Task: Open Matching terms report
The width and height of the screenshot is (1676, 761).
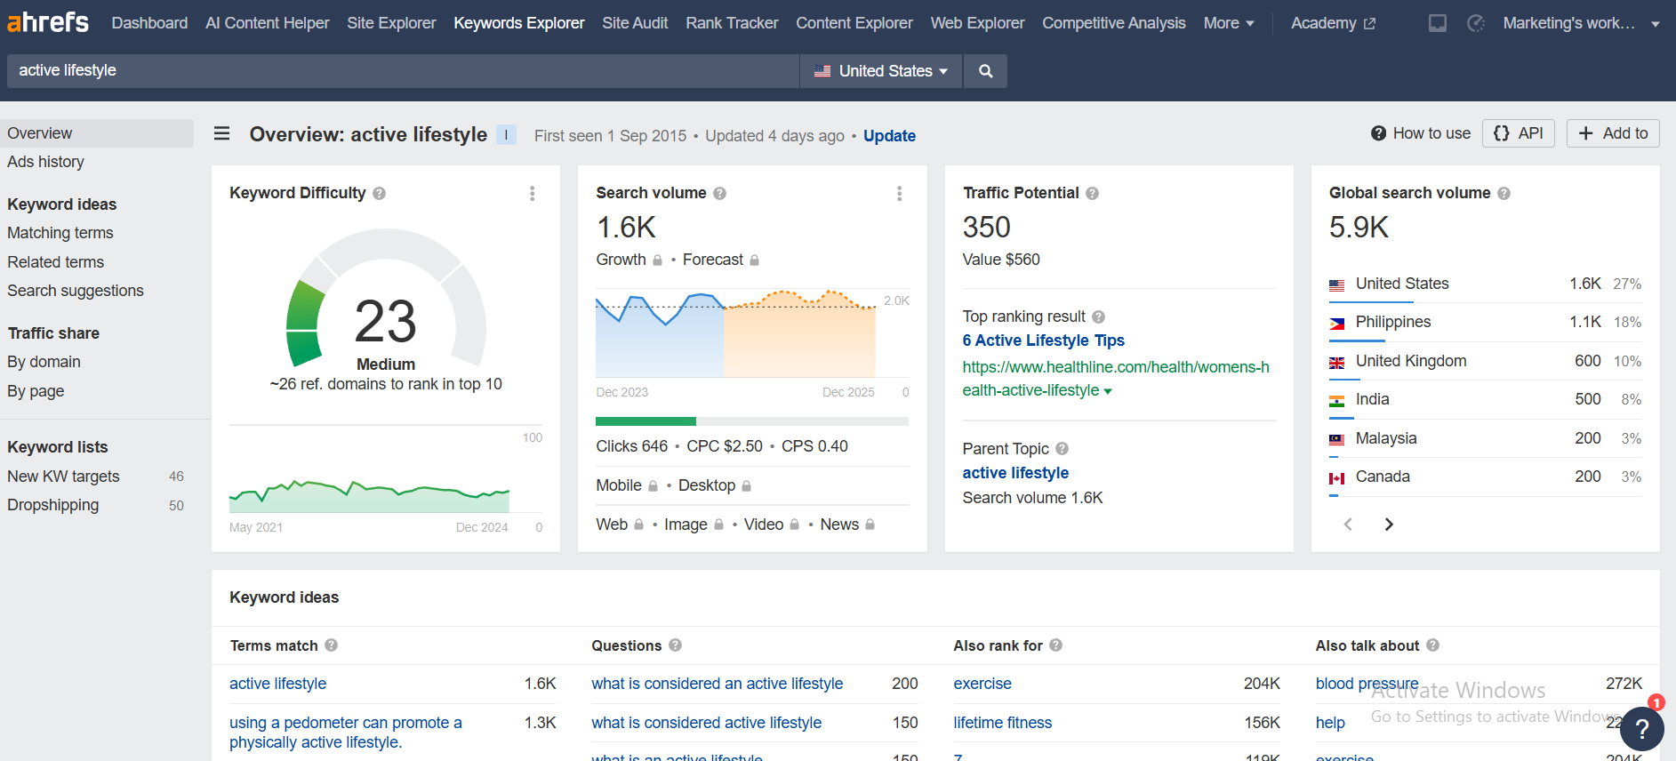Action: (x=60, y=233)
